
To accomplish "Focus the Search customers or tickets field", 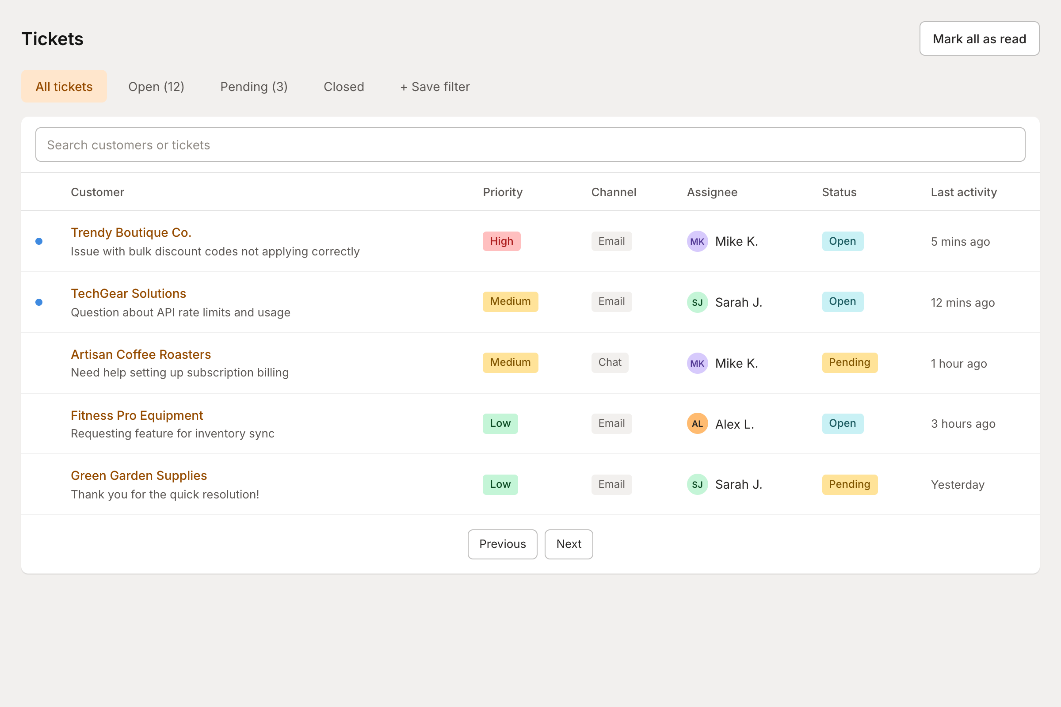I will 530,145.
